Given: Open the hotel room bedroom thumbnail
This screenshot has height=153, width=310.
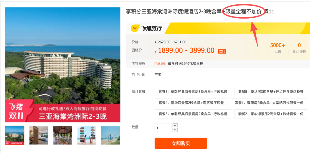Looking at the screenshot, I should [x=38, y=135].
